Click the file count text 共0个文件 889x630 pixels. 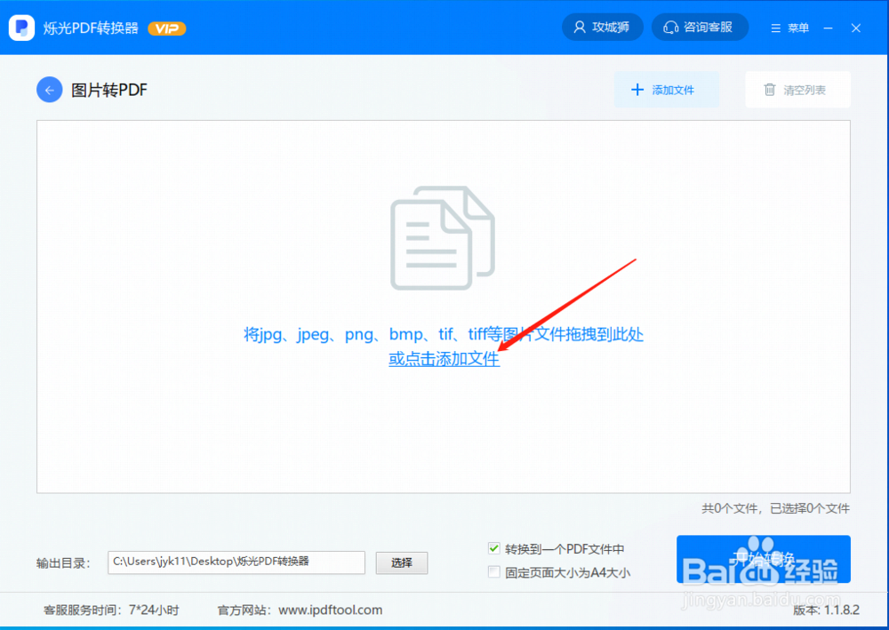tap(729, 509)
